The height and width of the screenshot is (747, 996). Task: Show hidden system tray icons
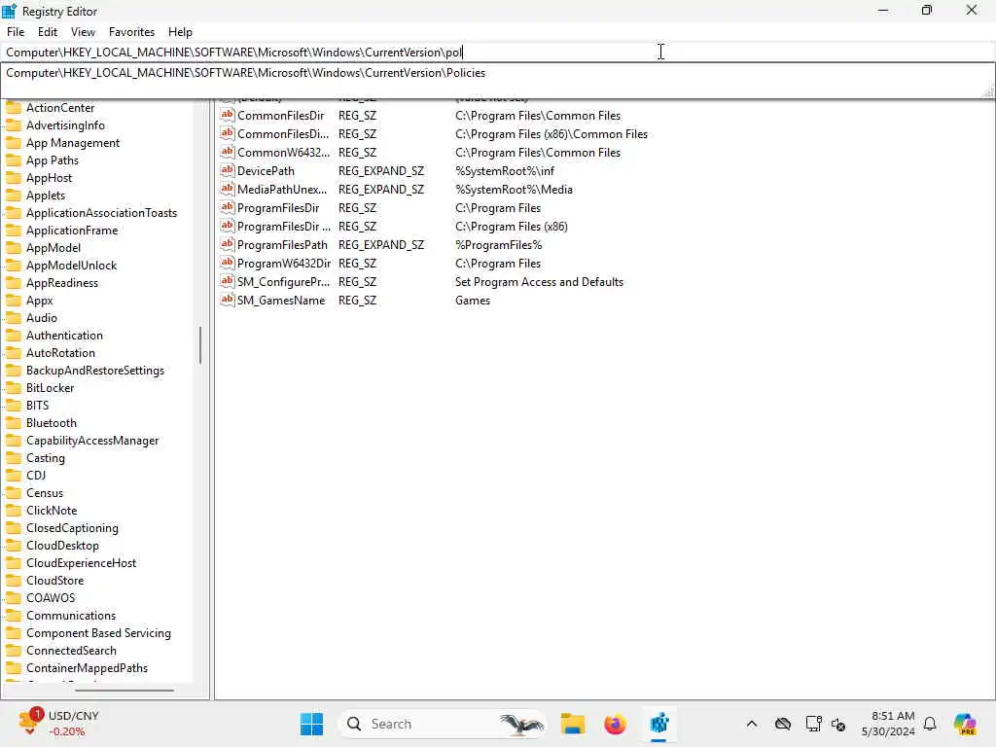[x=752, y=724]
